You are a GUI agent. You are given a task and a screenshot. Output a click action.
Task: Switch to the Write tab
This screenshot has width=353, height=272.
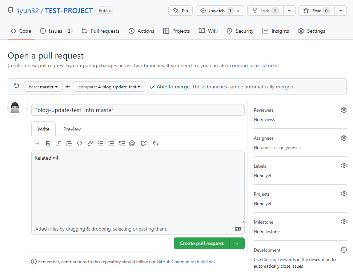coord(44,129)
